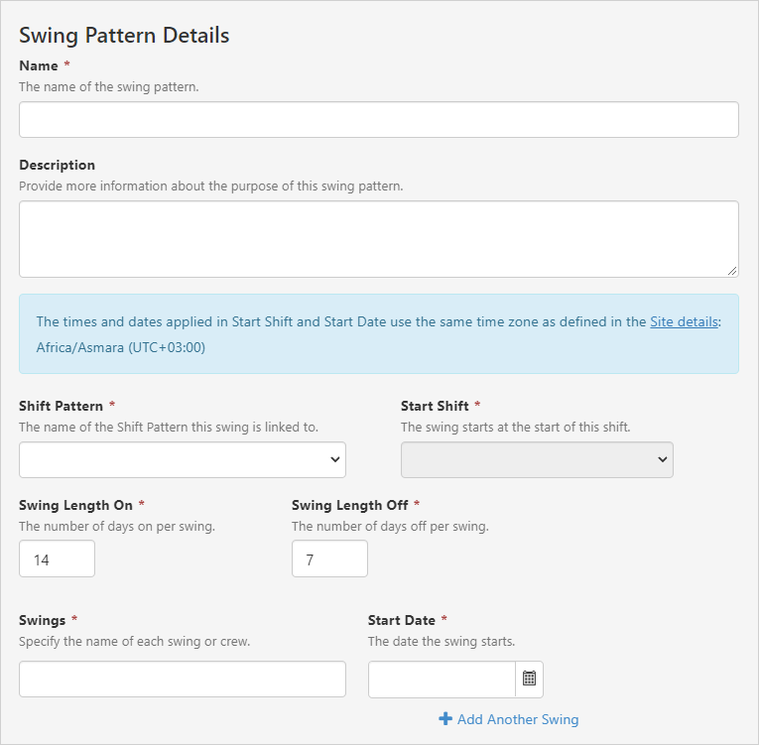
Task: Open the disabled Start Shift dropdown
Action: tap(537, 460)
